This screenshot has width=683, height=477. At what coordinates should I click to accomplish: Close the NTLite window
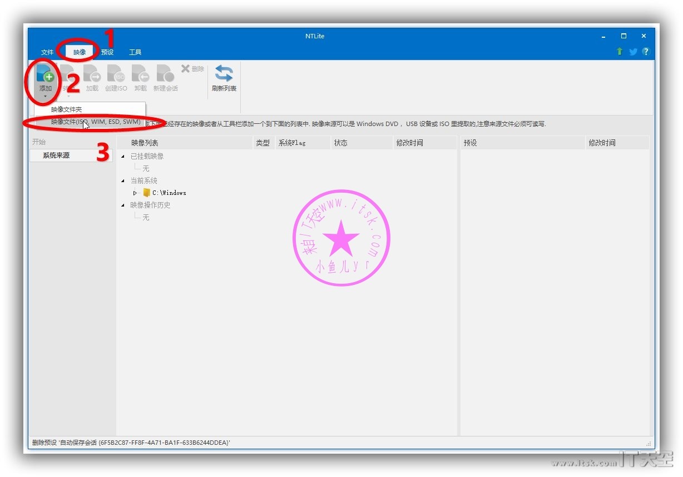644,36
